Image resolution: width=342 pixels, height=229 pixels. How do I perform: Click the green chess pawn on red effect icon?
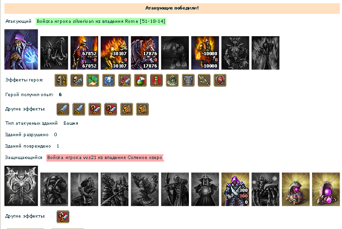coord(156,80)
